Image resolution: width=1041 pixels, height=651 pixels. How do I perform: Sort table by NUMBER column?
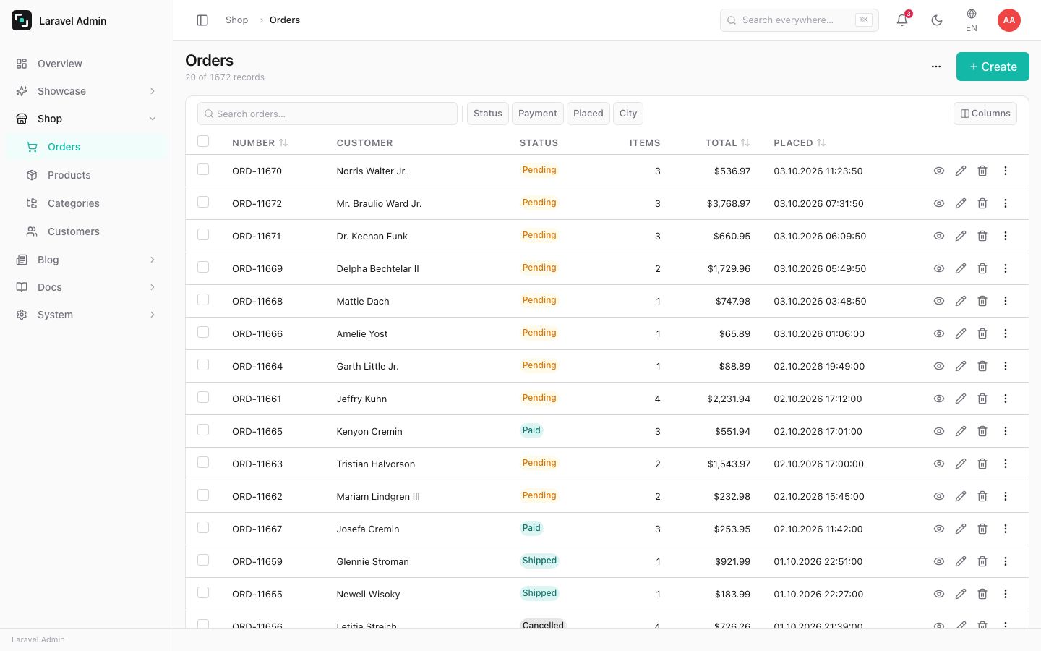pos(260,143)
